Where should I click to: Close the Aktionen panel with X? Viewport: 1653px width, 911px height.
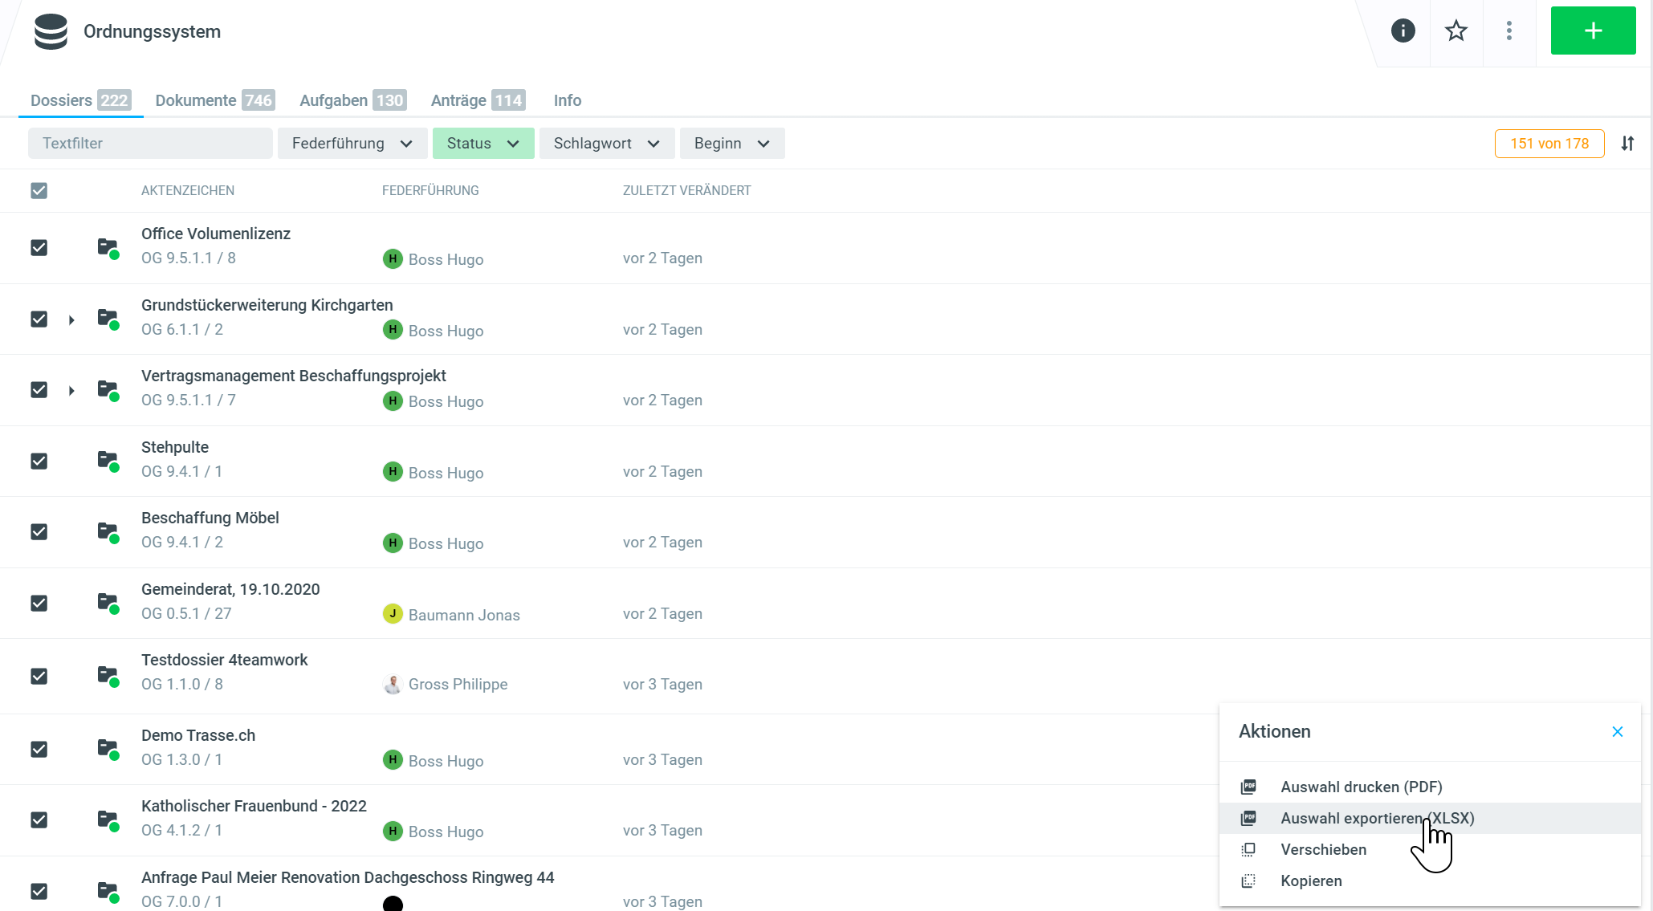(x=1617, y=731)
